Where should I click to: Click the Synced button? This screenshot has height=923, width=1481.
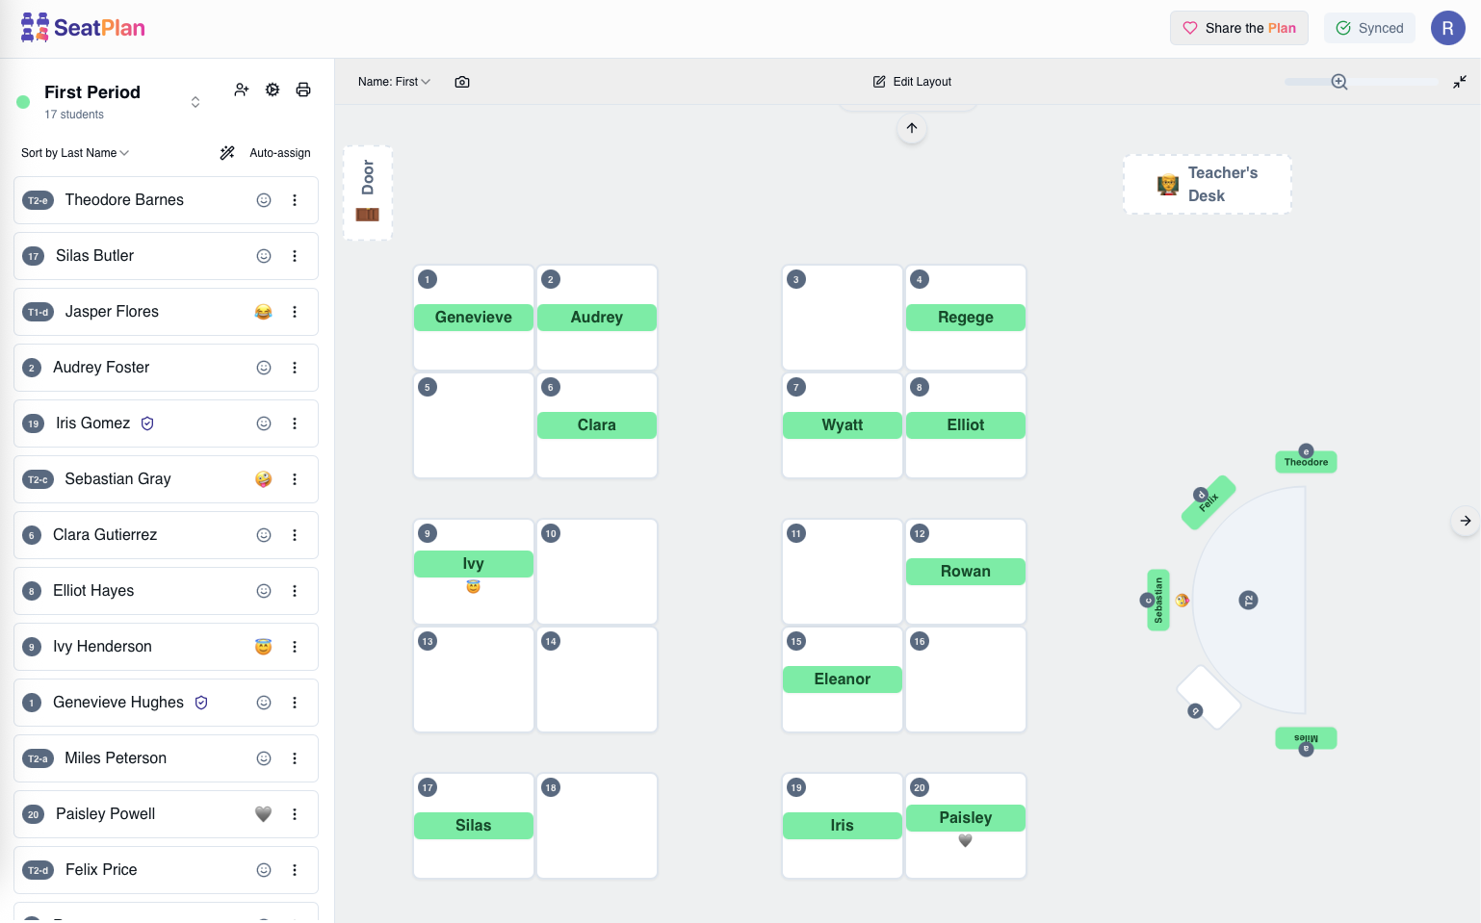[1369, 28]
